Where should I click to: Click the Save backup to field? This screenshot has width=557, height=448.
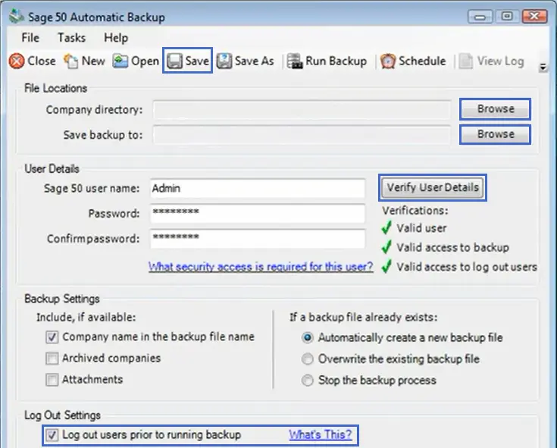coord(302,135)
